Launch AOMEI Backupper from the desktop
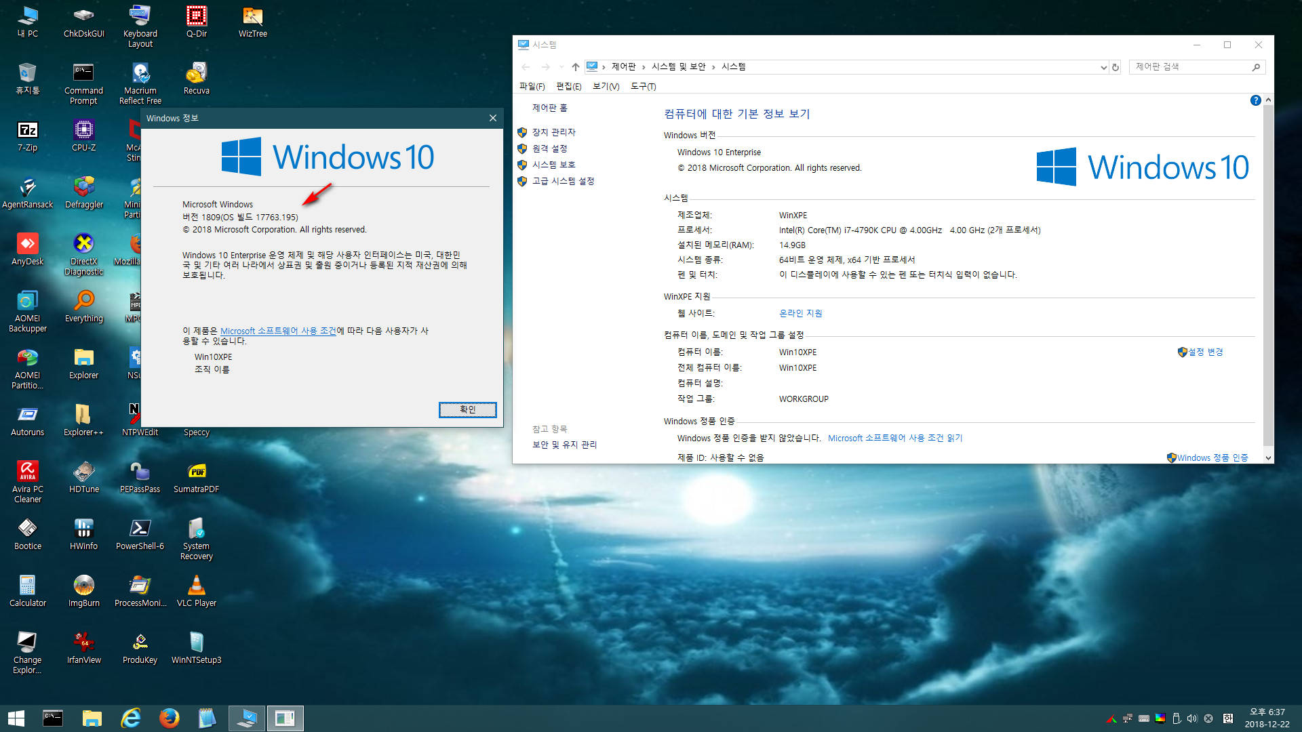The width and height of the screenshot is (1302, 732). (x=27, y=311)
